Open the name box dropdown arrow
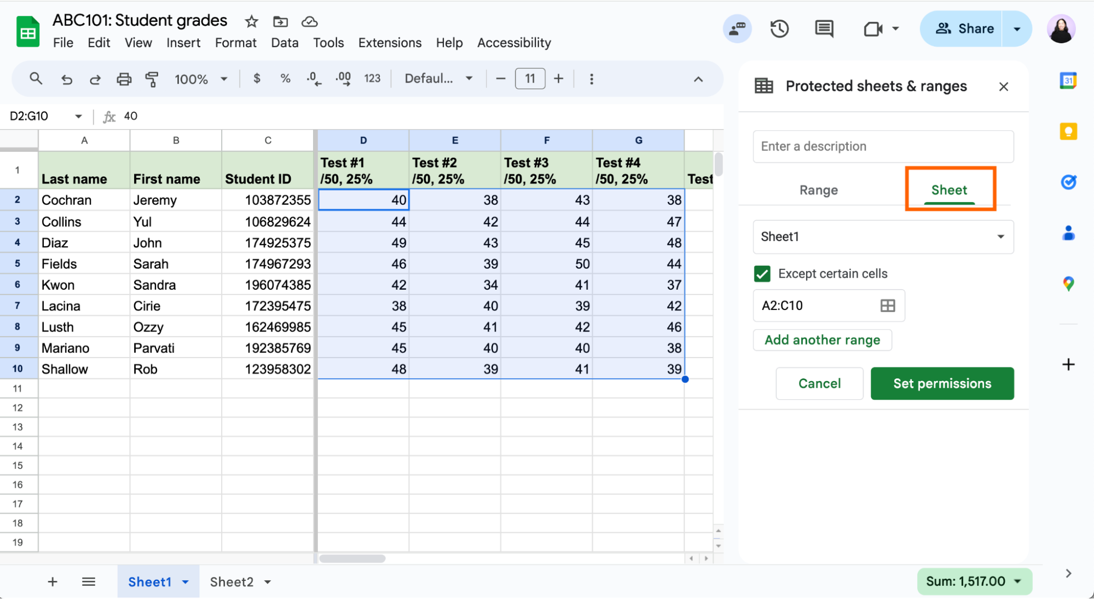Screen dimensions: 1094x599 pos(78,117)
